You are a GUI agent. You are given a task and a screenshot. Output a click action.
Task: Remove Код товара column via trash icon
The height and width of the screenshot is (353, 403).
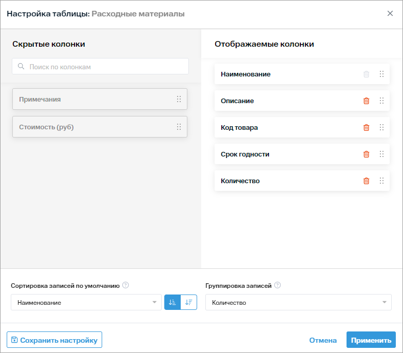[x=366, y=128]
